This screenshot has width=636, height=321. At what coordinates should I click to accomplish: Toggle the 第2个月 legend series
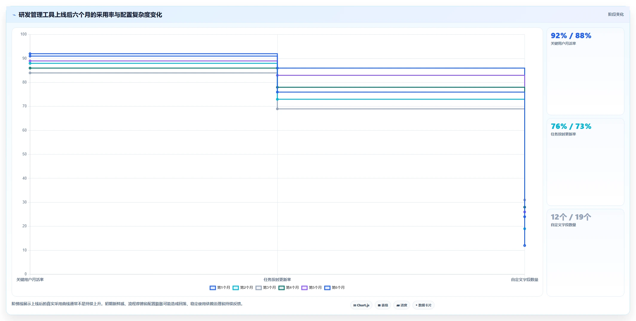243,288
